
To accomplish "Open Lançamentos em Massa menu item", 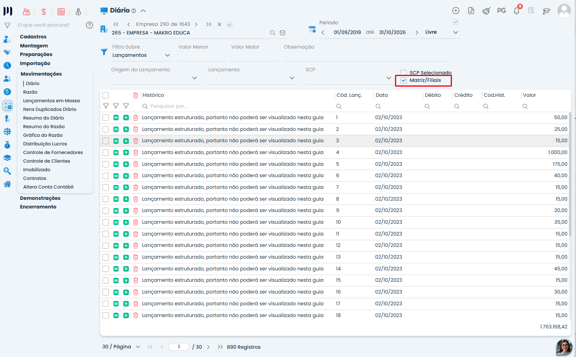I will coord(51,101).
